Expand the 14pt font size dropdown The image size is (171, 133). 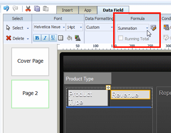[74, 27]
